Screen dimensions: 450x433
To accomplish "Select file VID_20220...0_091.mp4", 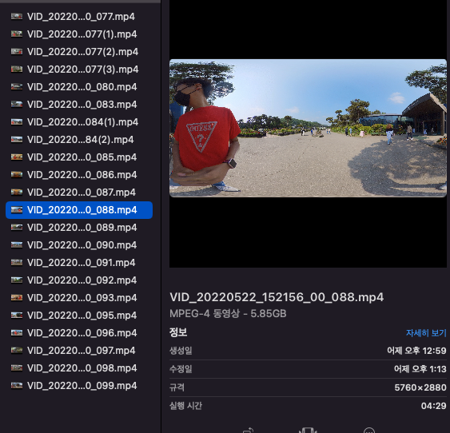I will point(79,262).
